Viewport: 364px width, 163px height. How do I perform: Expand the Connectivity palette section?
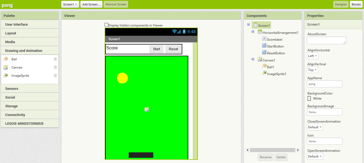click(x=30, y=115)
